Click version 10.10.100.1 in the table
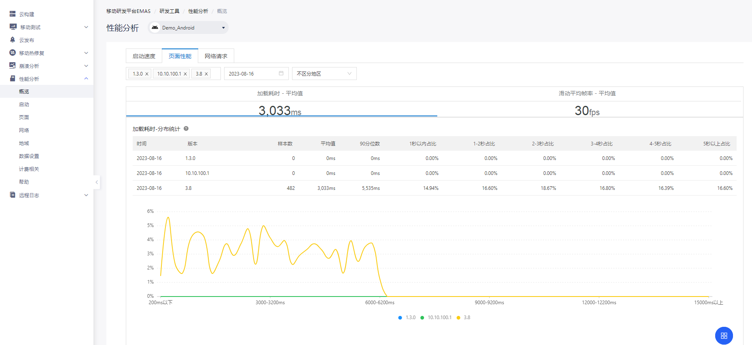The image size is (752, 345). (x=197, y=173)
